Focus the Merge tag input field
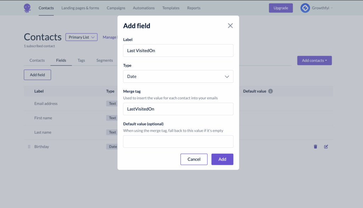The image size is (363, 208). (178, 109)
